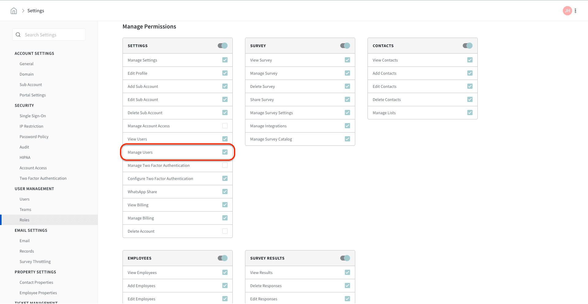Go to Password Policy settings

[x=34, y=137]
